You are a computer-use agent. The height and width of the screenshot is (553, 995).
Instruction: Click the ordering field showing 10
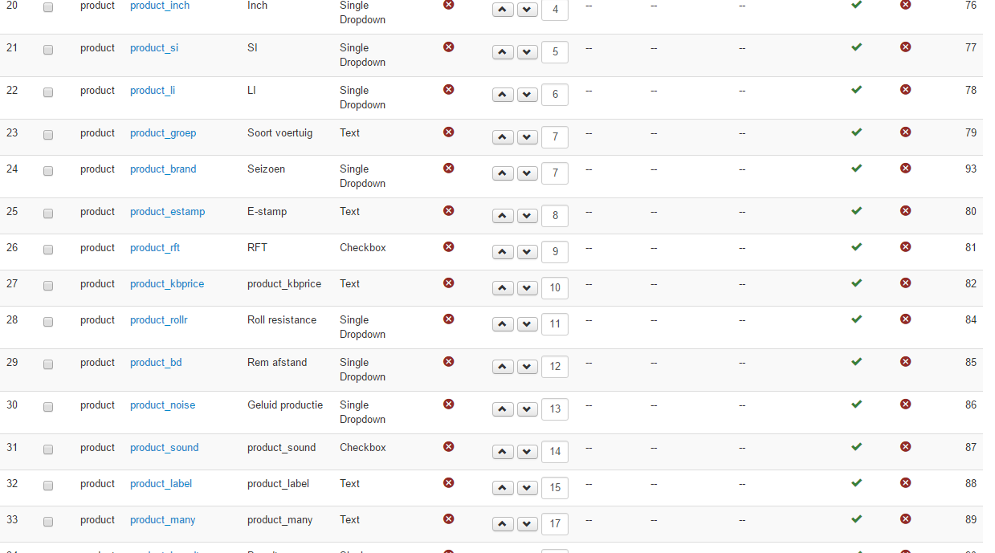click(555, 288)
